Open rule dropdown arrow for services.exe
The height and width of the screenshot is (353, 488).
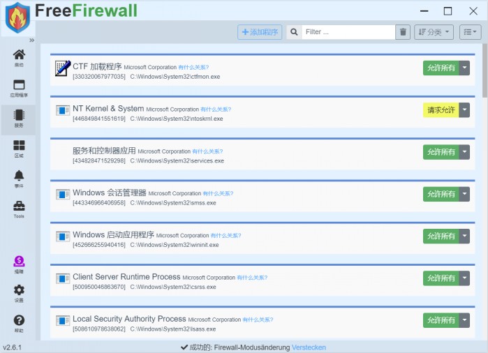pos(464,152)
